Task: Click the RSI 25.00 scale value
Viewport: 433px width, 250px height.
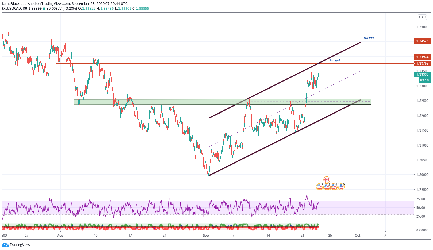Action: tap(421, 216)
